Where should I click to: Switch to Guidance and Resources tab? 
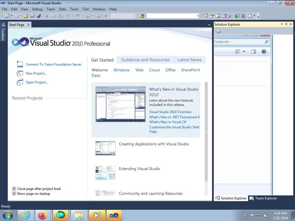[x=145, y=60]
